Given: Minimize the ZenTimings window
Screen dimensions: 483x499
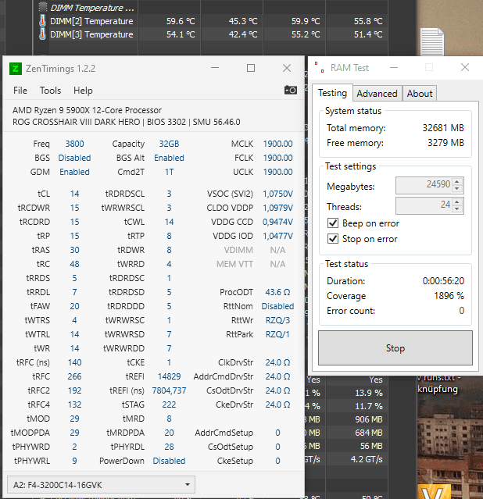Looking at the screenshot, I should (215, 68).
